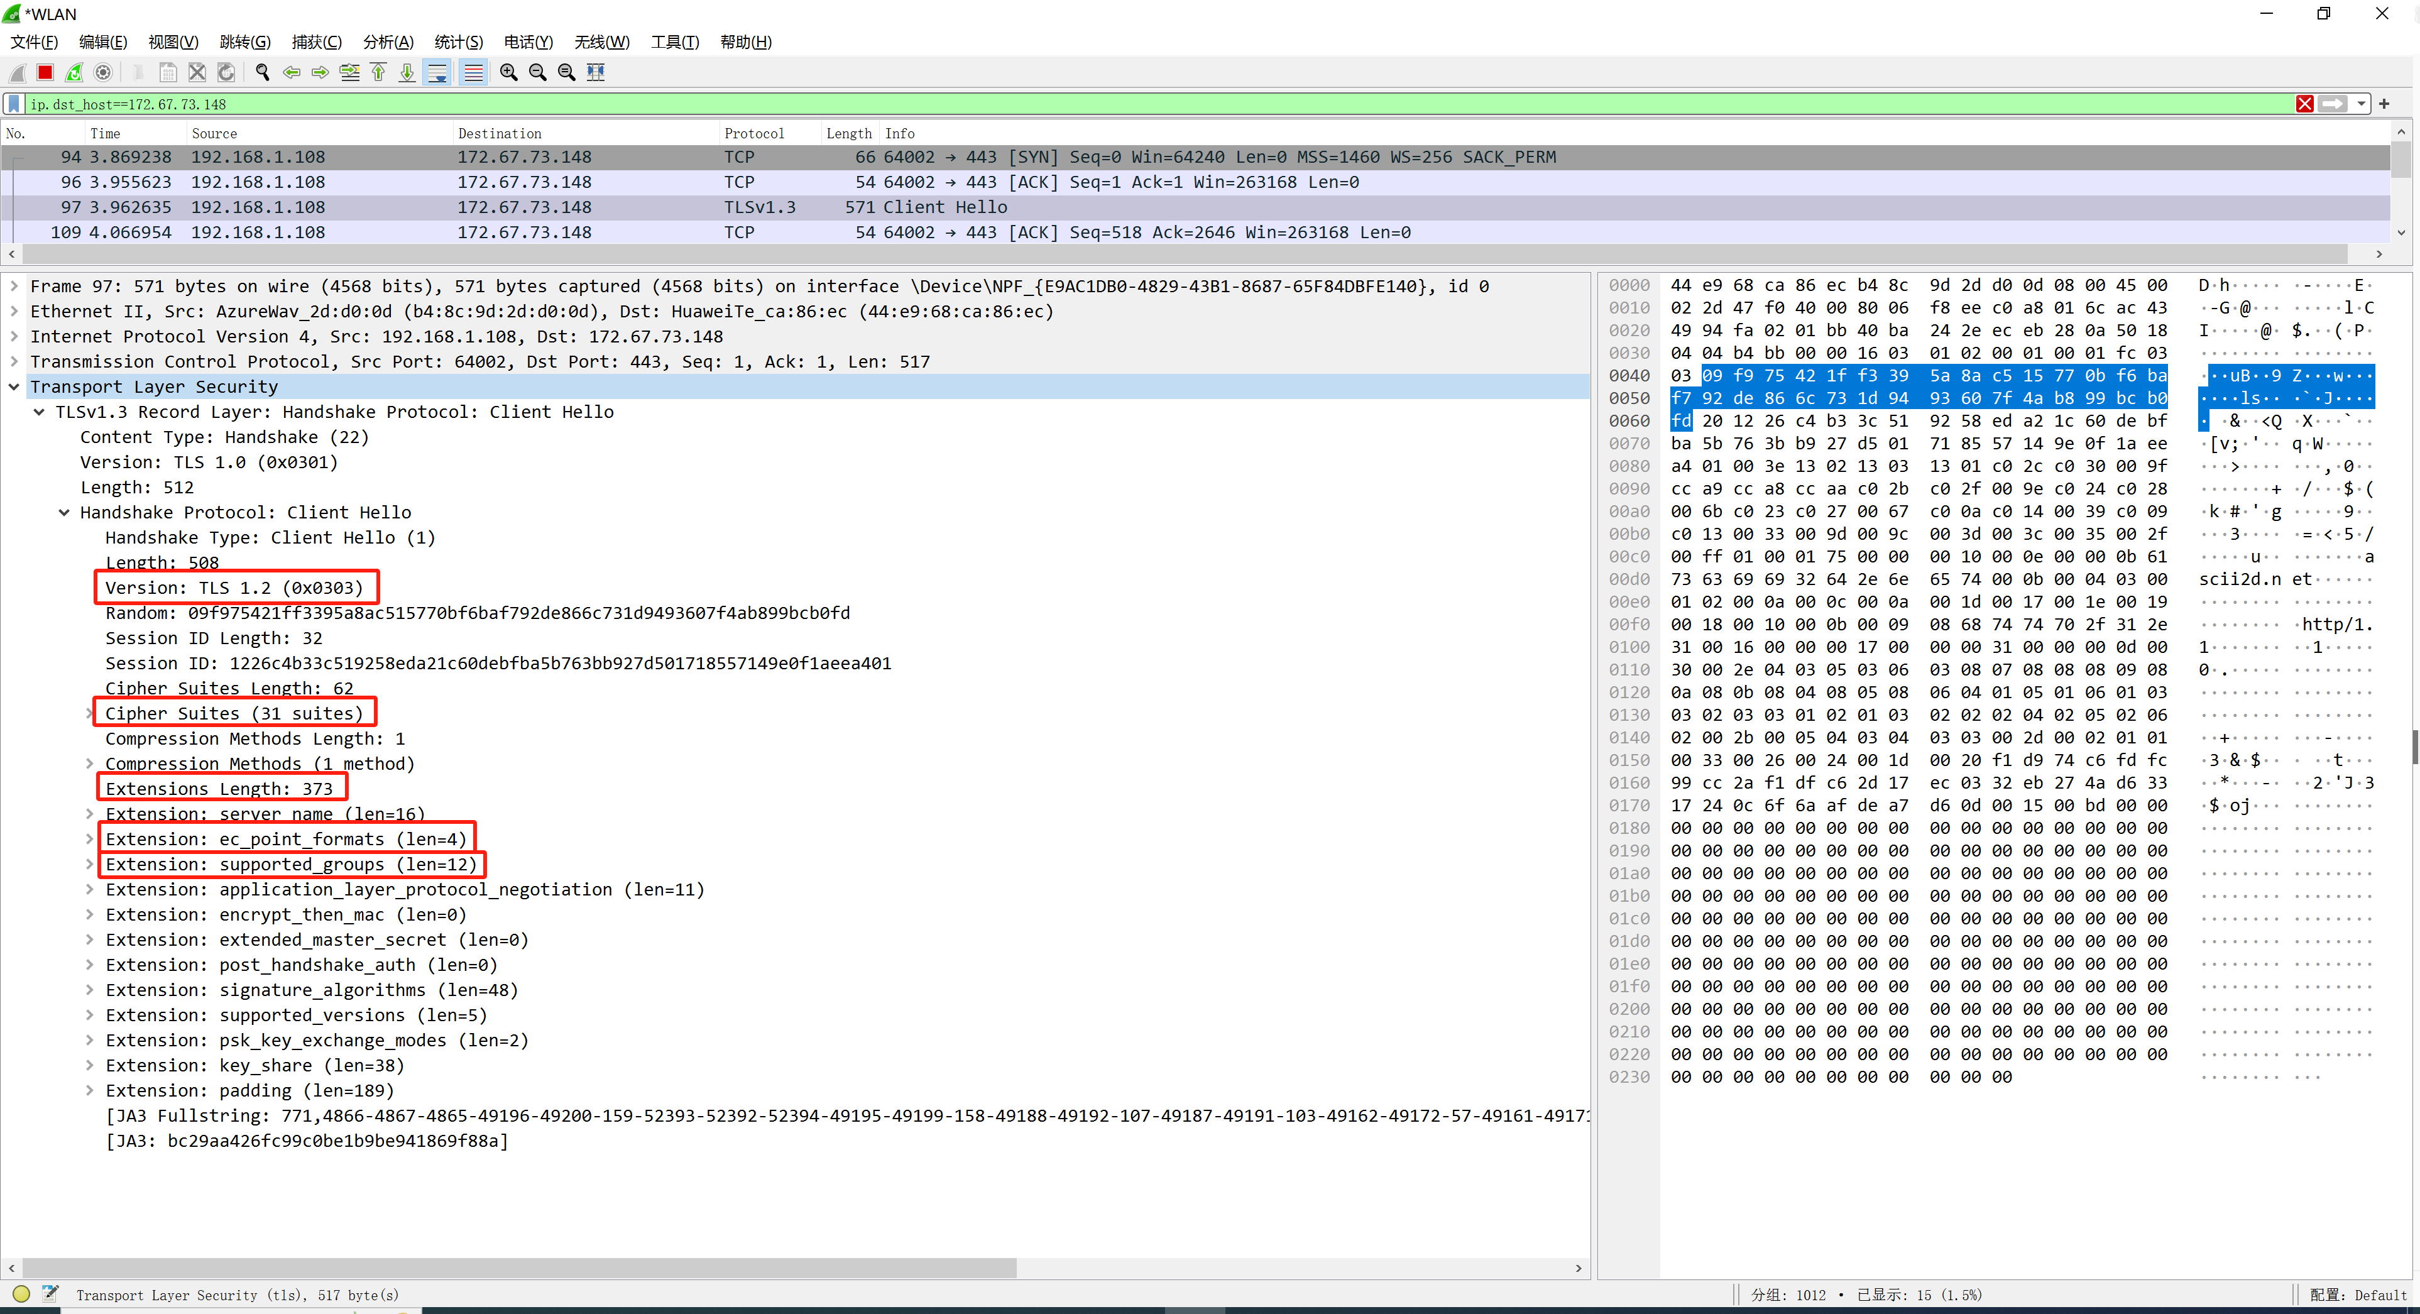Sort by the Source column header
The height and width of the screenshot is (1314, 2420).
click(x=319, y=133)
